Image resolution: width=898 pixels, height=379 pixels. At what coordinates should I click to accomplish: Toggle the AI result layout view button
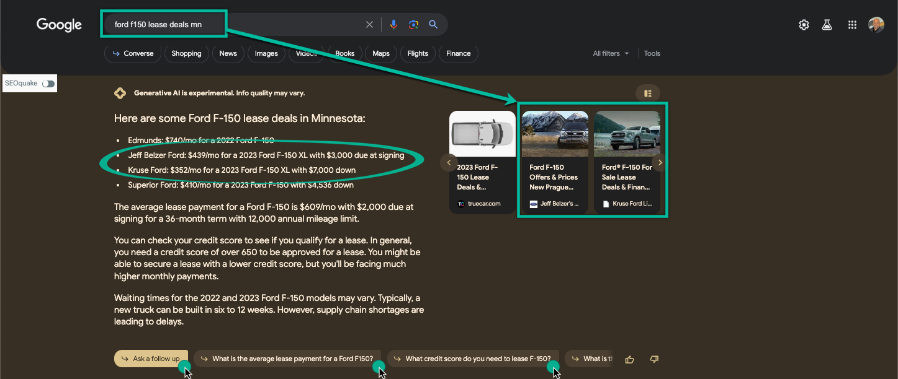tap(647, 94)
